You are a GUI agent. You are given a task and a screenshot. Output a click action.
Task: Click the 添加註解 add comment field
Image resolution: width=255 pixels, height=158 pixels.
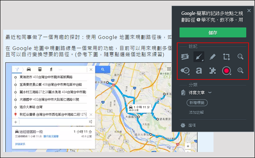[x=196, y=113]
